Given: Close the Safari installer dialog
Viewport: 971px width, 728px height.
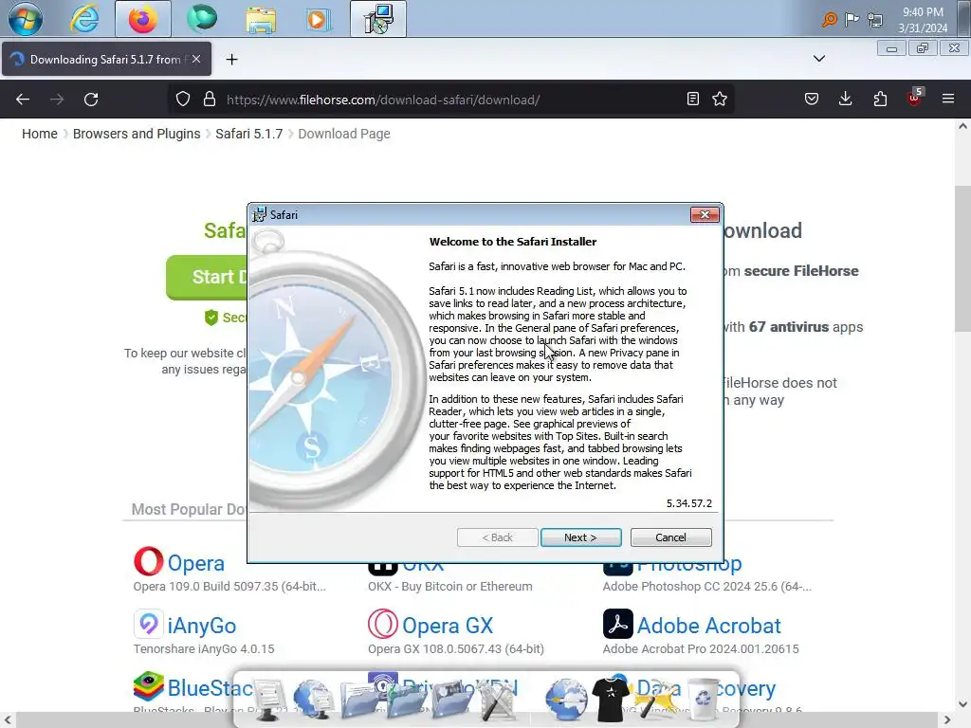Looking at the screenshot, I should 705,215.
